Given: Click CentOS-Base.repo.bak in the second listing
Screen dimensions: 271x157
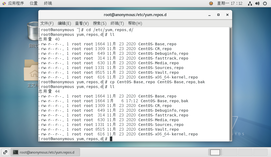Looking at the screenshot, I should [165, 101].
